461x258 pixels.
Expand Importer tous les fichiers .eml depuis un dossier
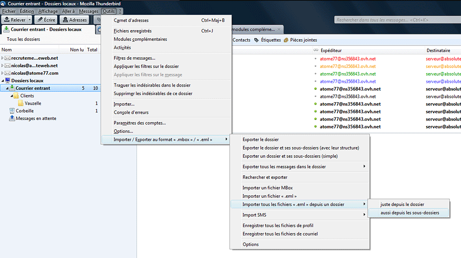point(300,204)
